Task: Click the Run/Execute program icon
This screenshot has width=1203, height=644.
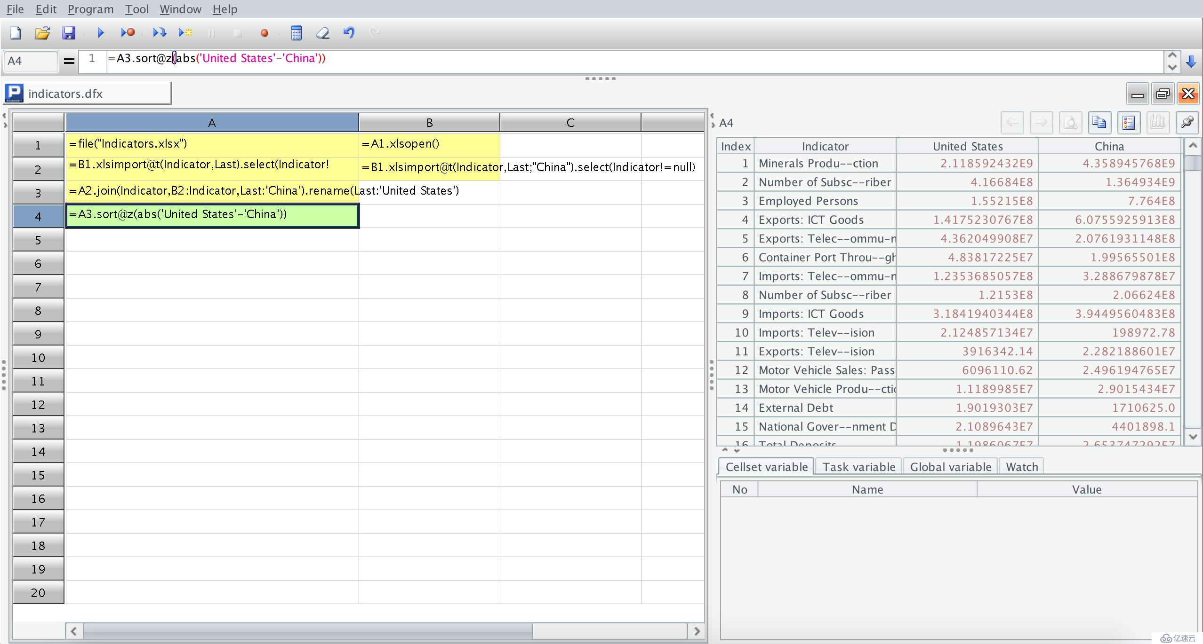Action: click(100, 32)
